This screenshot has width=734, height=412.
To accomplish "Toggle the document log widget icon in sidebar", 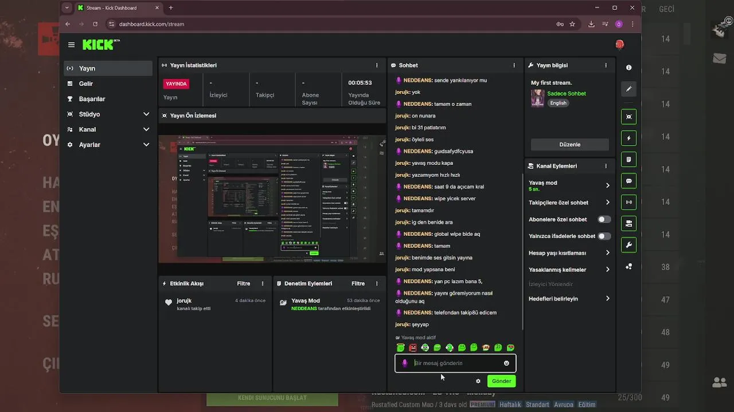I will tap(629, 159).
